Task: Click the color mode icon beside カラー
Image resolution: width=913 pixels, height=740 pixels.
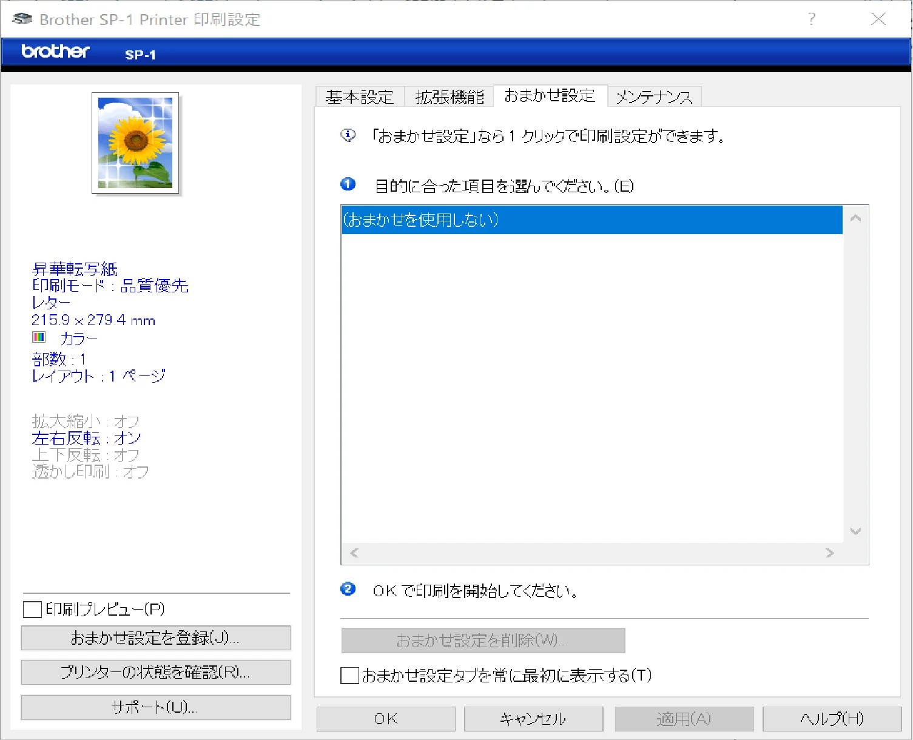Action: tap(39, 337)
